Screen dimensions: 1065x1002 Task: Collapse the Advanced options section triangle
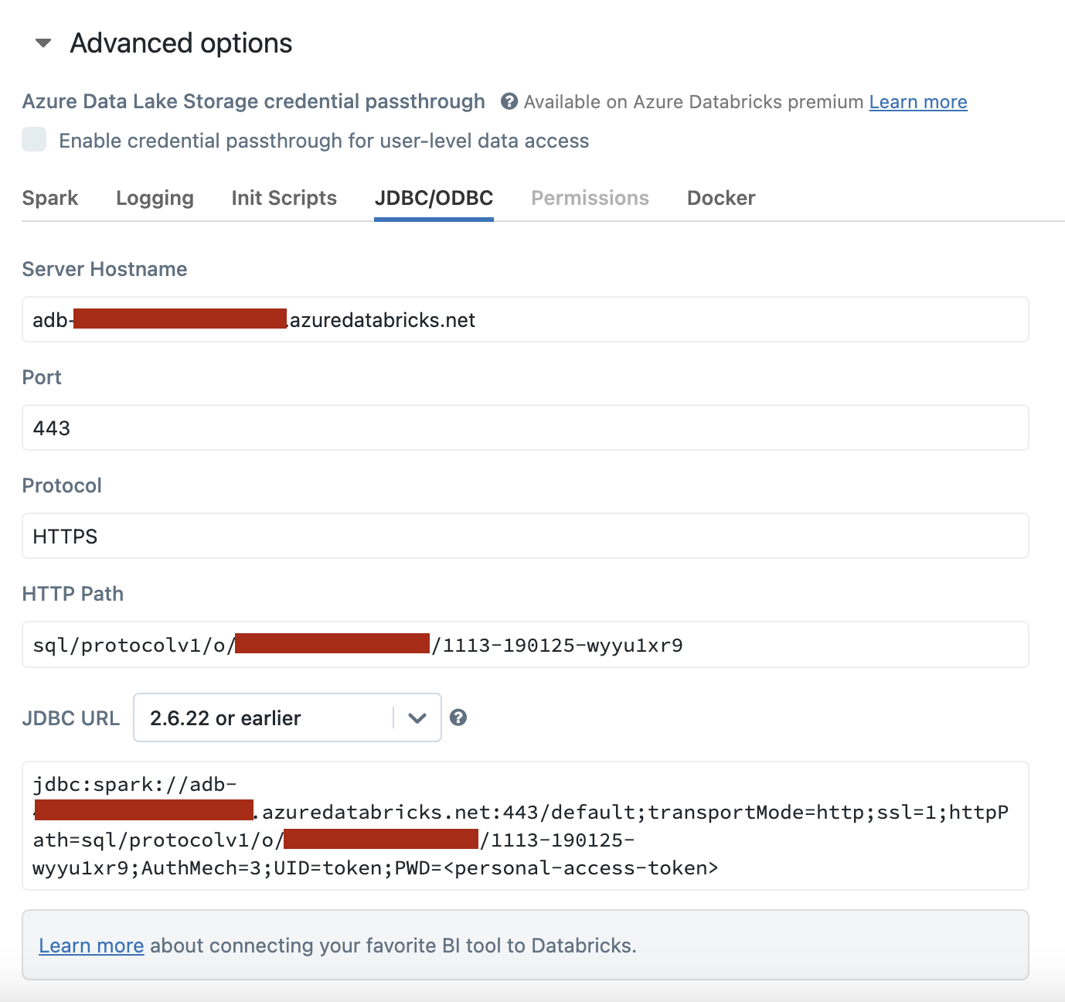click(43, 43)
